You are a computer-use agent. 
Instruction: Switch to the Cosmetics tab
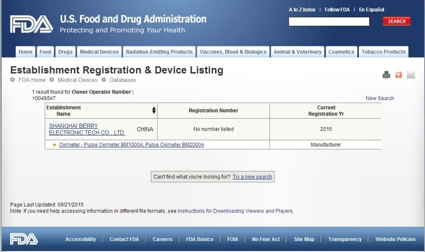(341, 52)
